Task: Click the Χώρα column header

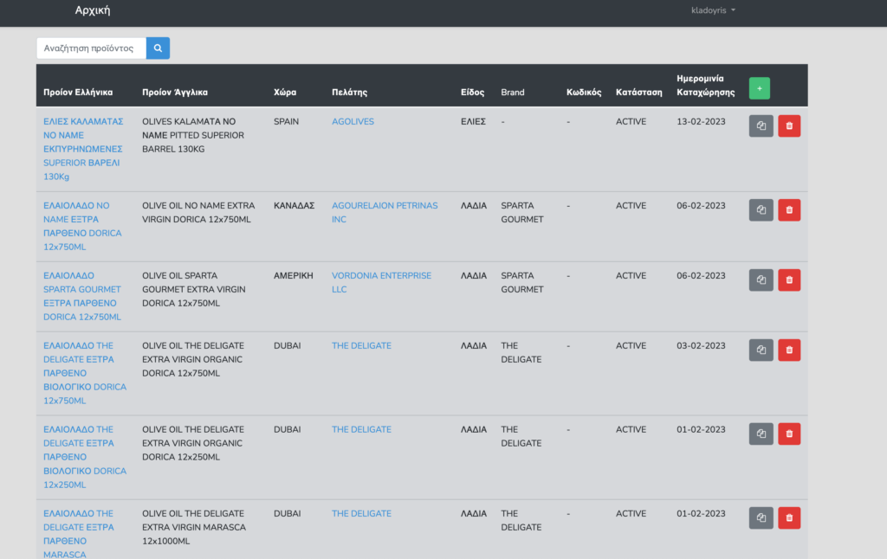Action: [284, 92]
